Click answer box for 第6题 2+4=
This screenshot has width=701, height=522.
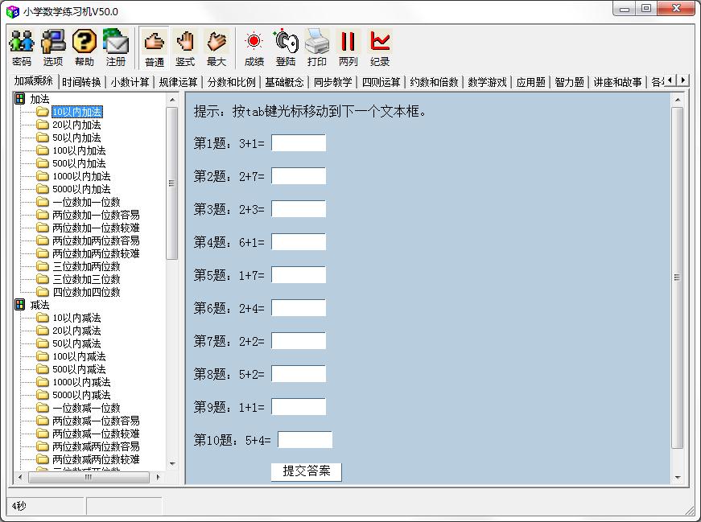(299, 308)
